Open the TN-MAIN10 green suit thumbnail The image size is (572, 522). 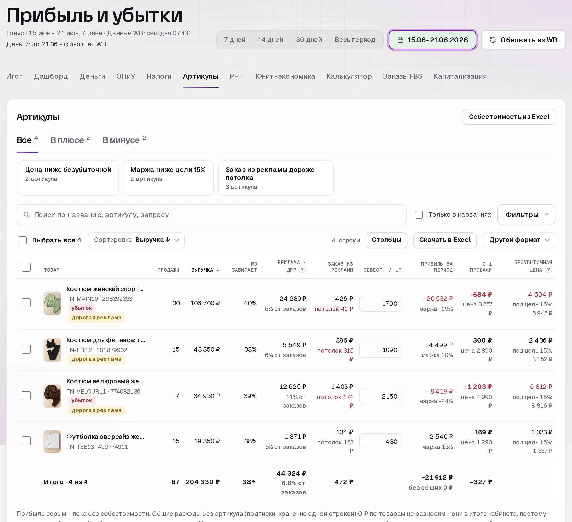click(52, 303)
